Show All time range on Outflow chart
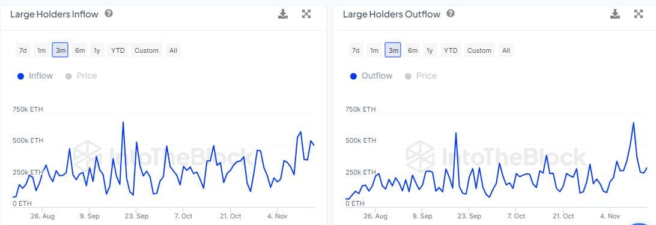Viewport: 656px width, 225px height. [x=506, y=50]
